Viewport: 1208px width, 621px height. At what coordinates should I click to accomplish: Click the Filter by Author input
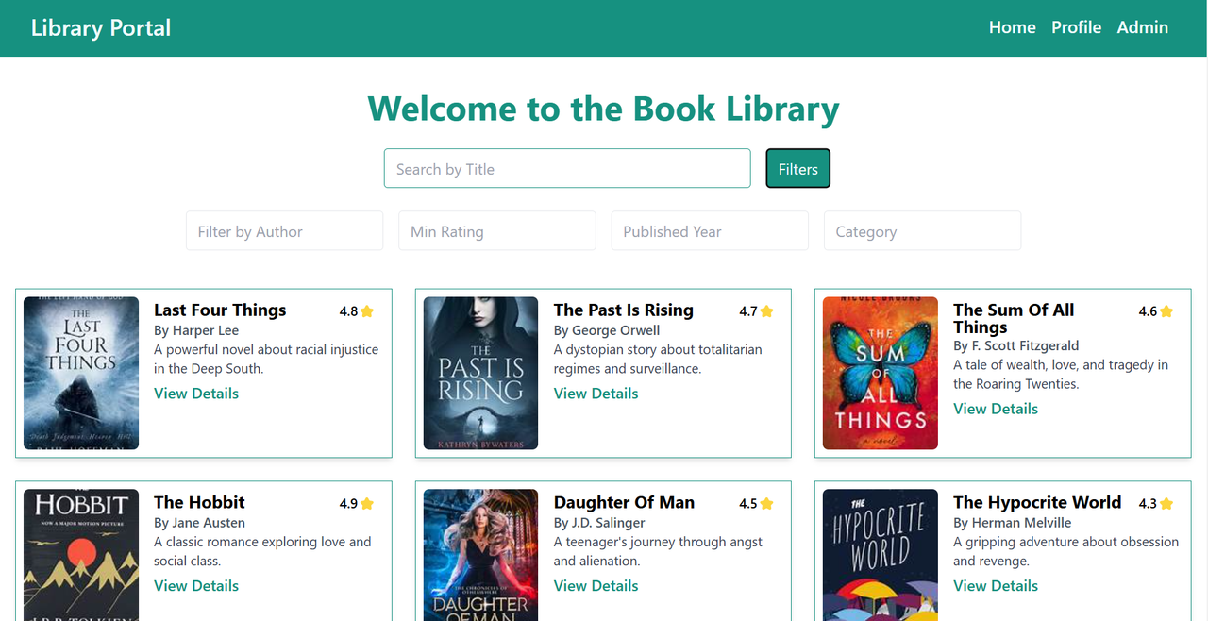(x=284, y=231)
